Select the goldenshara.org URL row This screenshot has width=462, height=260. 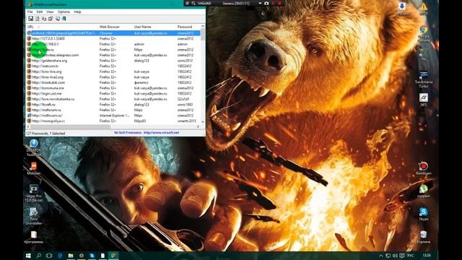coord(113,61)
